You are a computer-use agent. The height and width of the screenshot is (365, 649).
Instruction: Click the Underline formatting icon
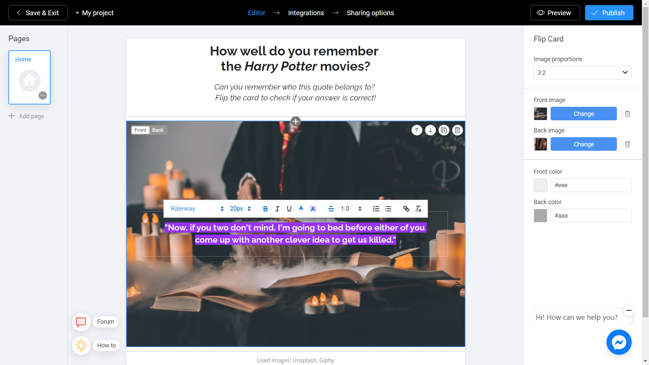click(x=289, y=208)
